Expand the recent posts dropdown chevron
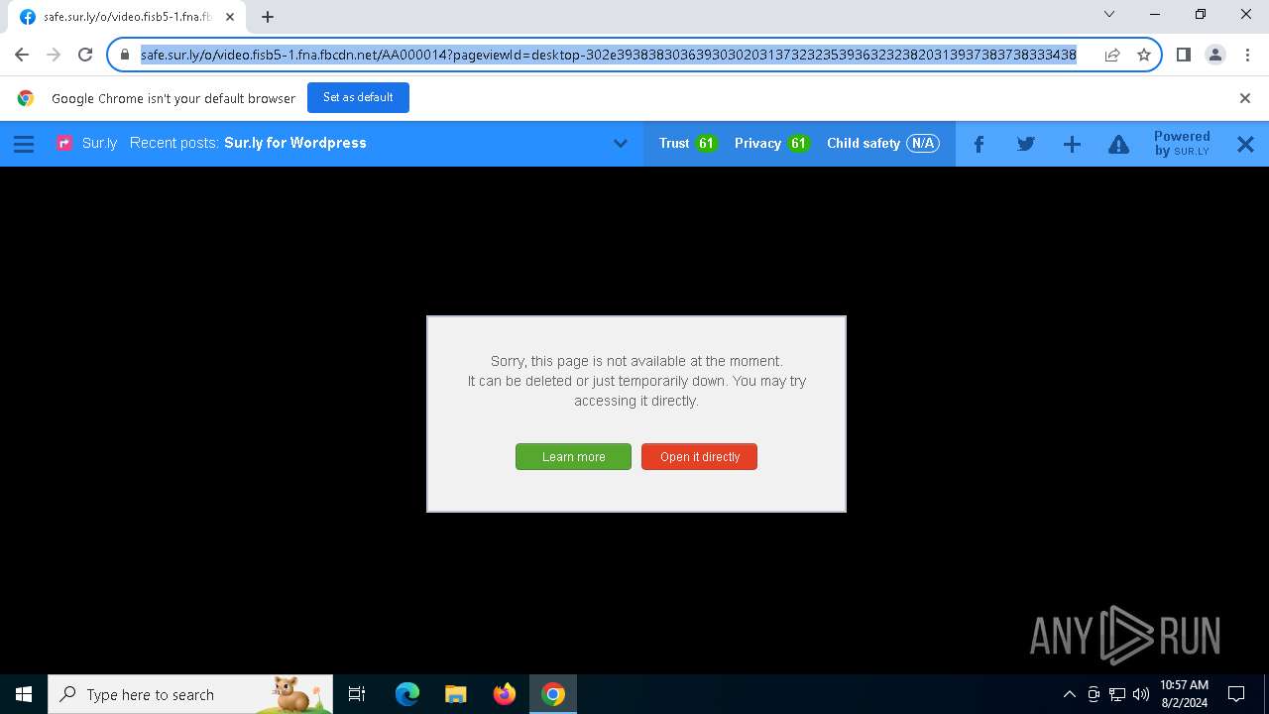The image size is (1269, 714). 621,144
